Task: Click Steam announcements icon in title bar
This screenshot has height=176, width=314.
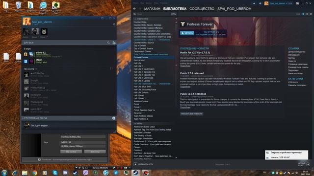Action: click(x=254, y=3)
